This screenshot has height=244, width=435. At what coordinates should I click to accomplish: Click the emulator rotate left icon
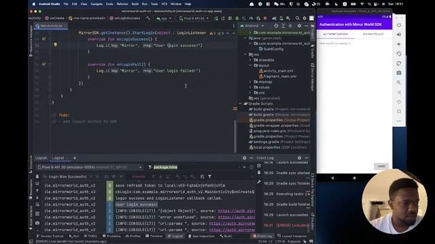(399, 54)
